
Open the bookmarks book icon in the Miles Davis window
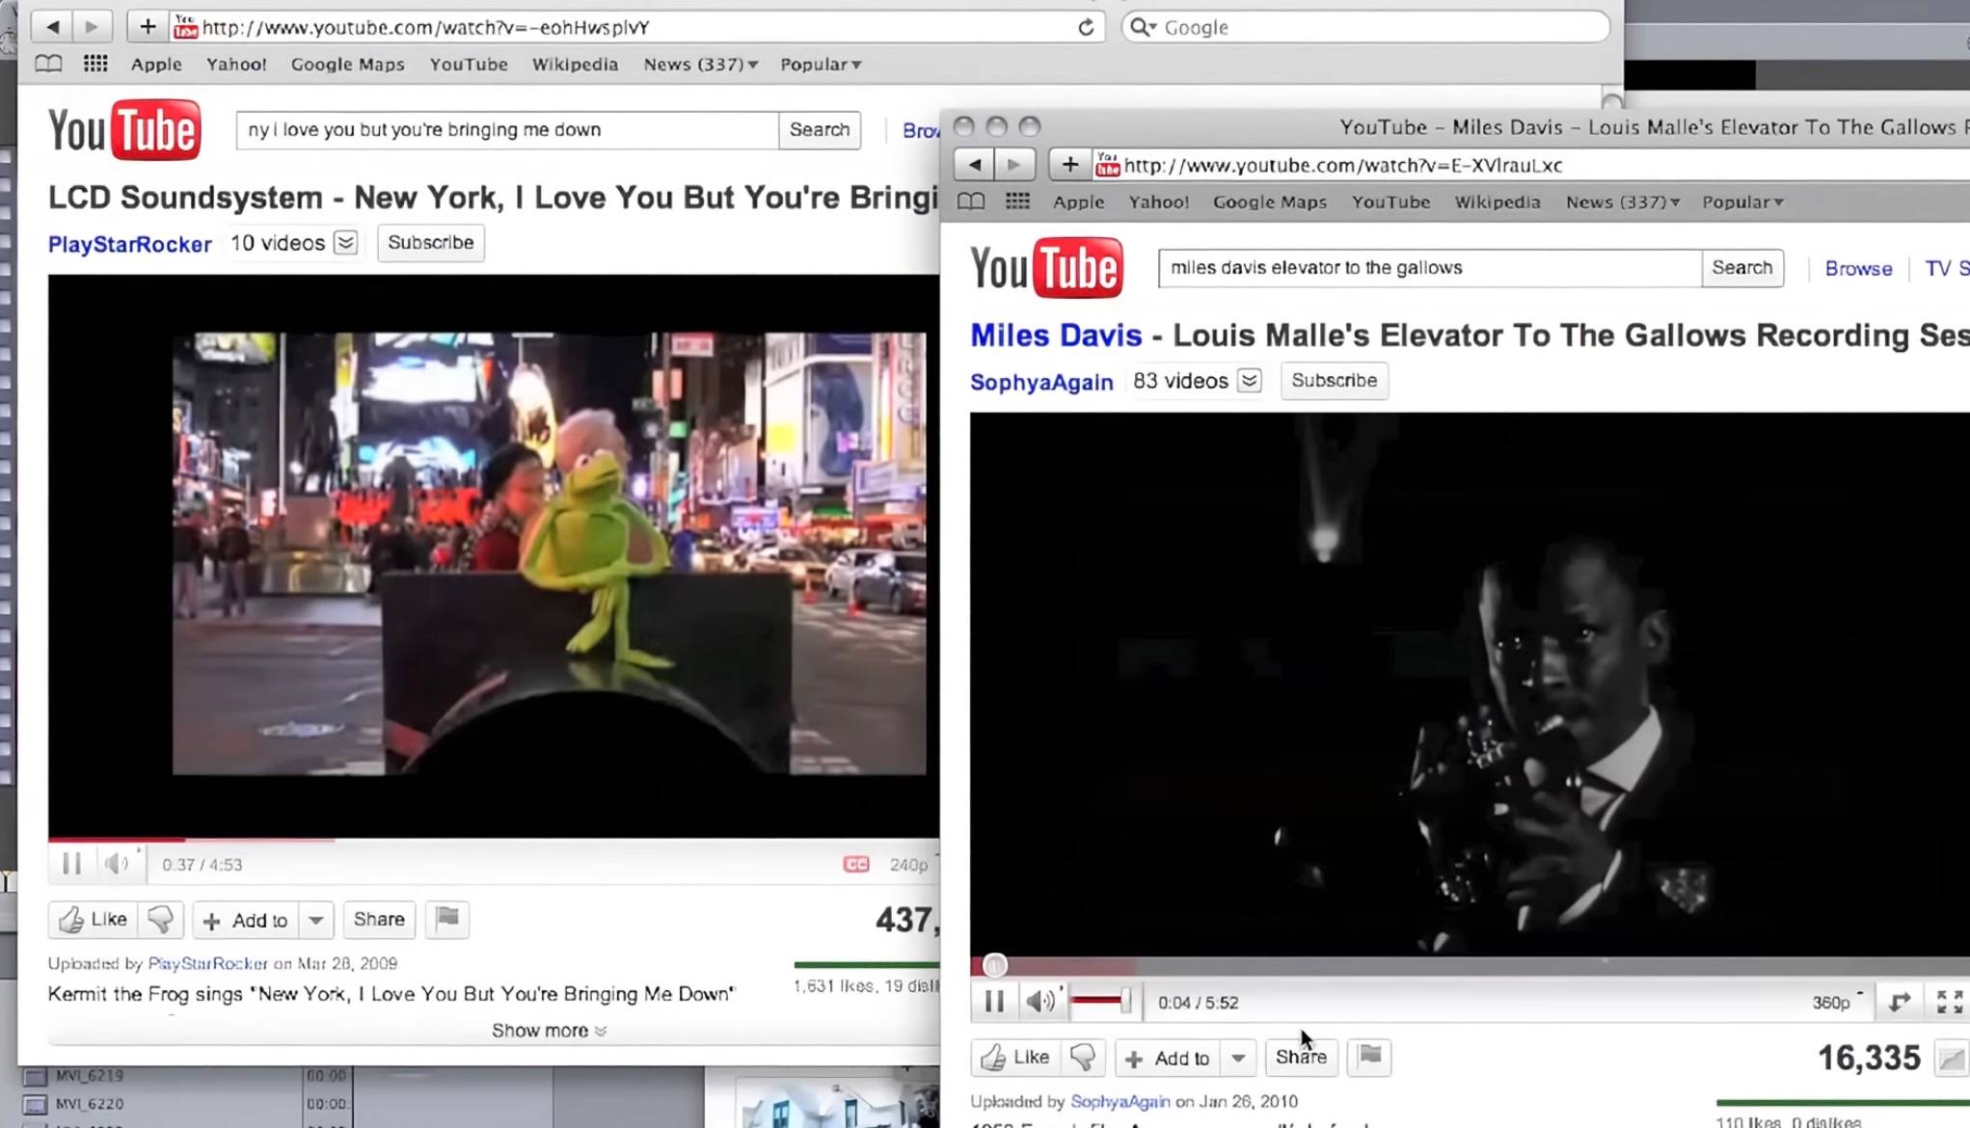point(971,201)
